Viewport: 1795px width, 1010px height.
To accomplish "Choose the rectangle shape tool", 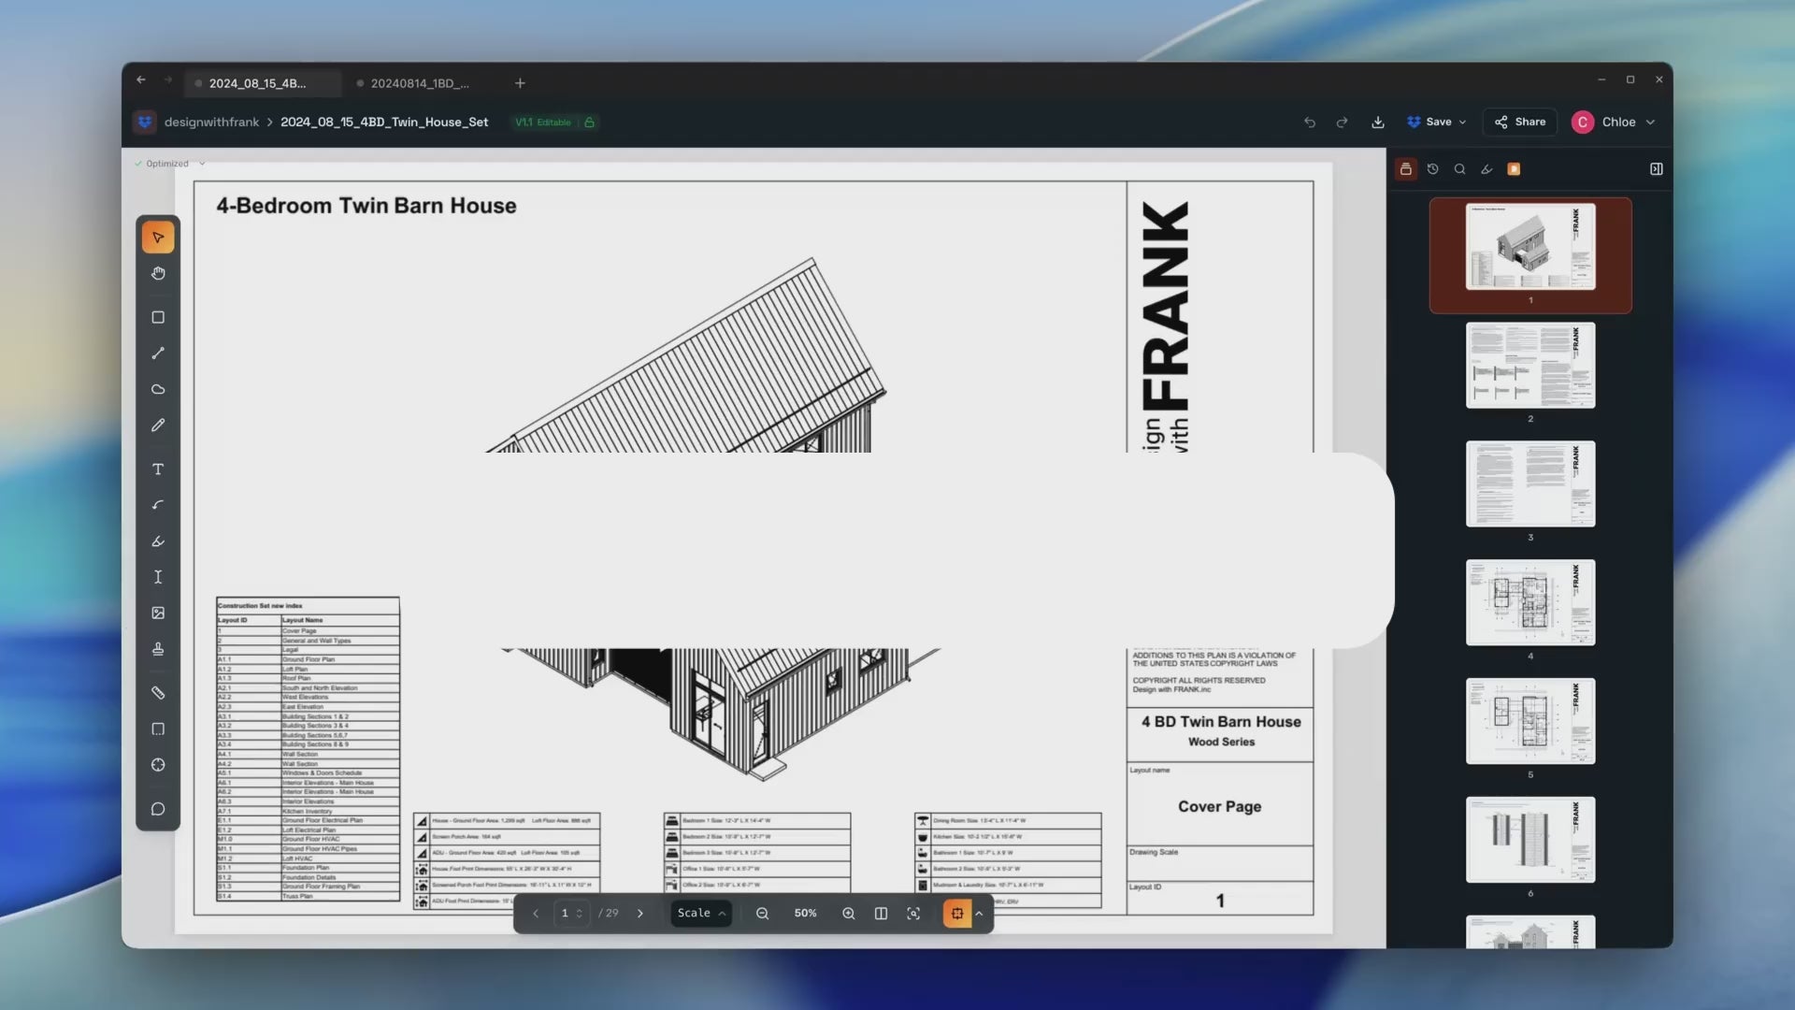I will pyautogui.click(x=158, y=318).
